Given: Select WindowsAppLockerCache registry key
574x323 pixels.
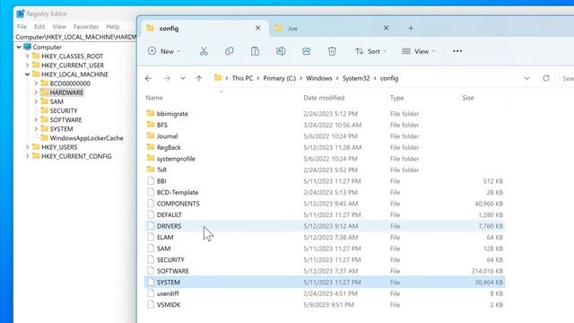Looking at the screenshot, I should (x=86, y=138).
